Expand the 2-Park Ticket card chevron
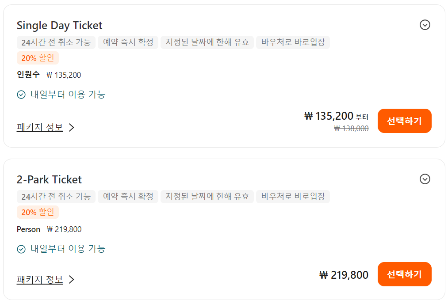Image resolution: width=448 pixels, height=304 pixels. (x=425, y=179)
